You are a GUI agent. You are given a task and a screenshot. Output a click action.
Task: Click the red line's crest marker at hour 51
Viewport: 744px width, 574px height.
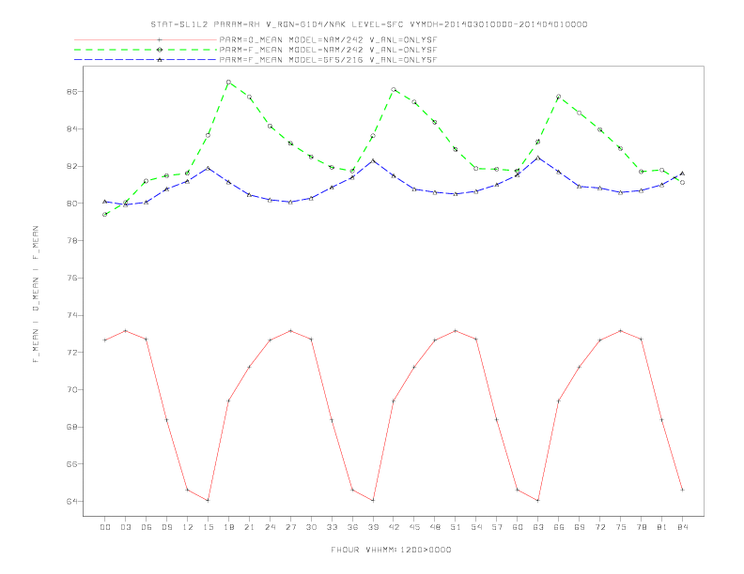(456, 330)
